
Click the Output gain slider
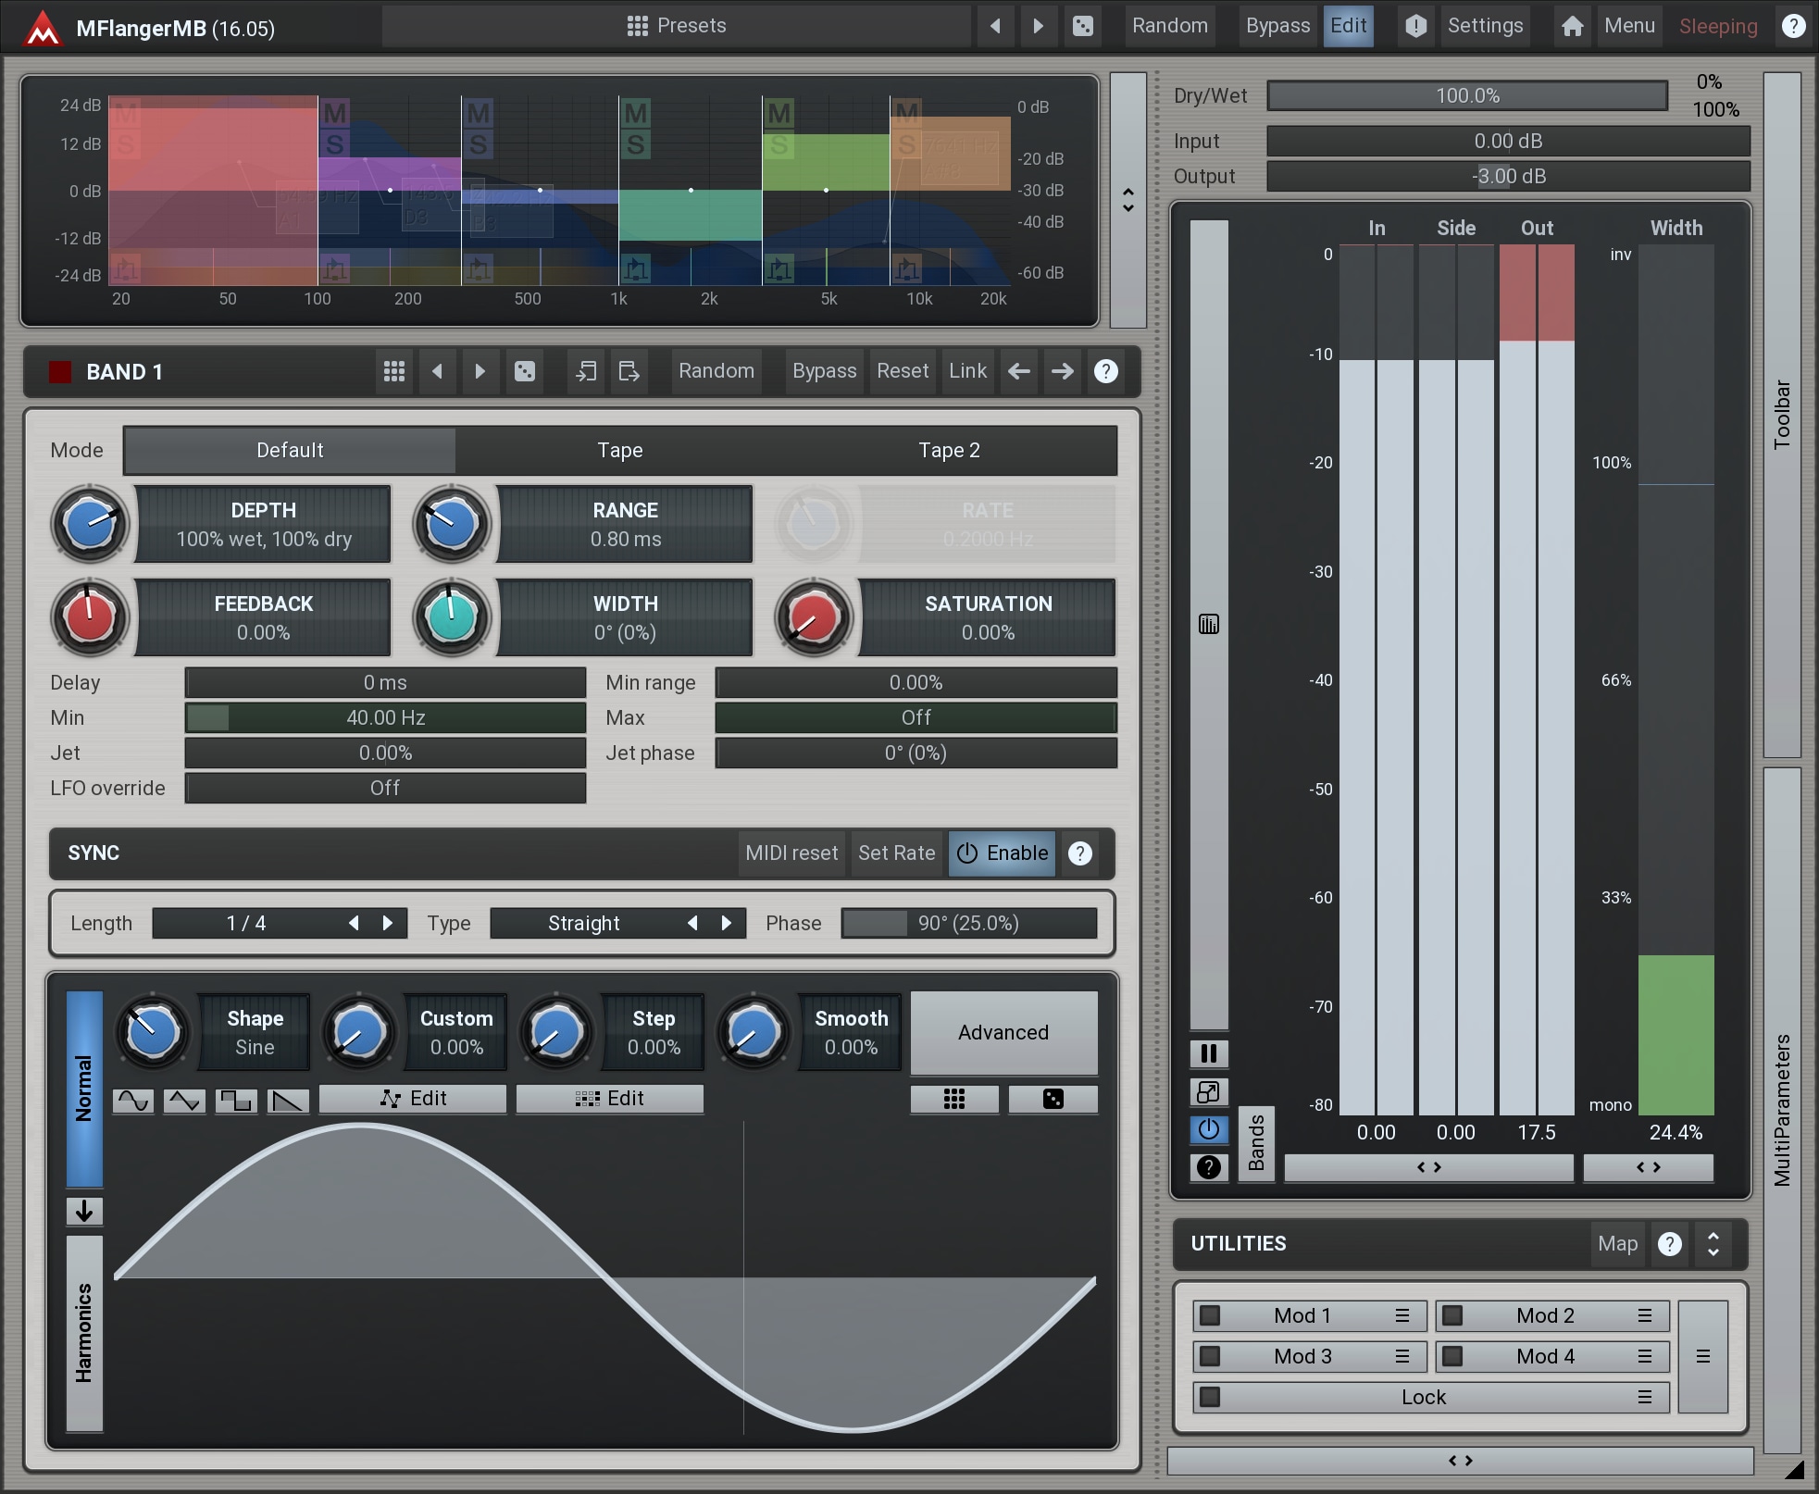point(1508,176)
